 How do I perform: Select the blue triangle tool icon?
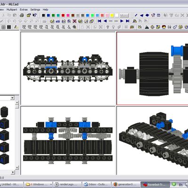pyautogui.click(x=141, y=15)
